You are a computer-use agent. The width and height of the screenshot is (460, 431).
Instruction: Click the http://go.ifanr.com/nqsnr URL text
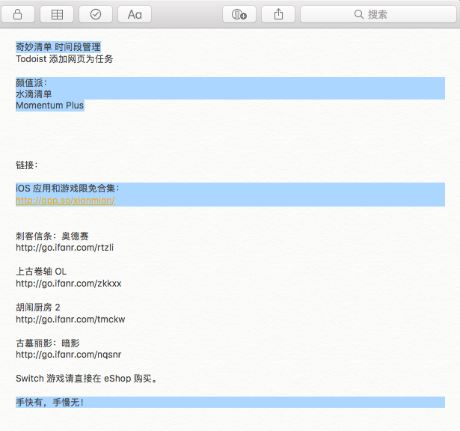click(68, 355)
